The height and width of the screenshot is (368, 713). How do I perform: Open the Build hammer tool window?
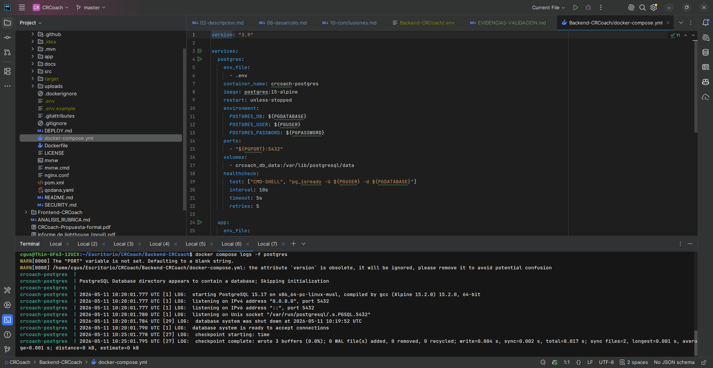tap(7, 290)
